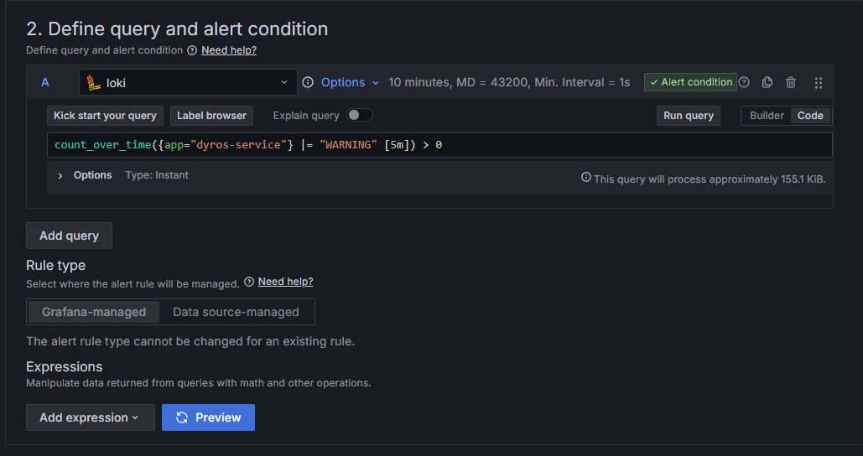Switch to the Code editor mode
This screenshot has width=863, height=456.
click(x=810, y=116)
